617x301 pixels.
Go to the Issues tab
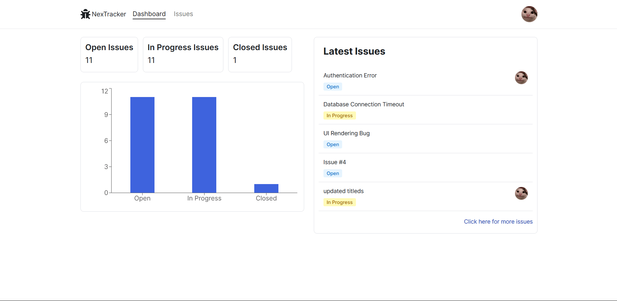[x=183, y=14]
